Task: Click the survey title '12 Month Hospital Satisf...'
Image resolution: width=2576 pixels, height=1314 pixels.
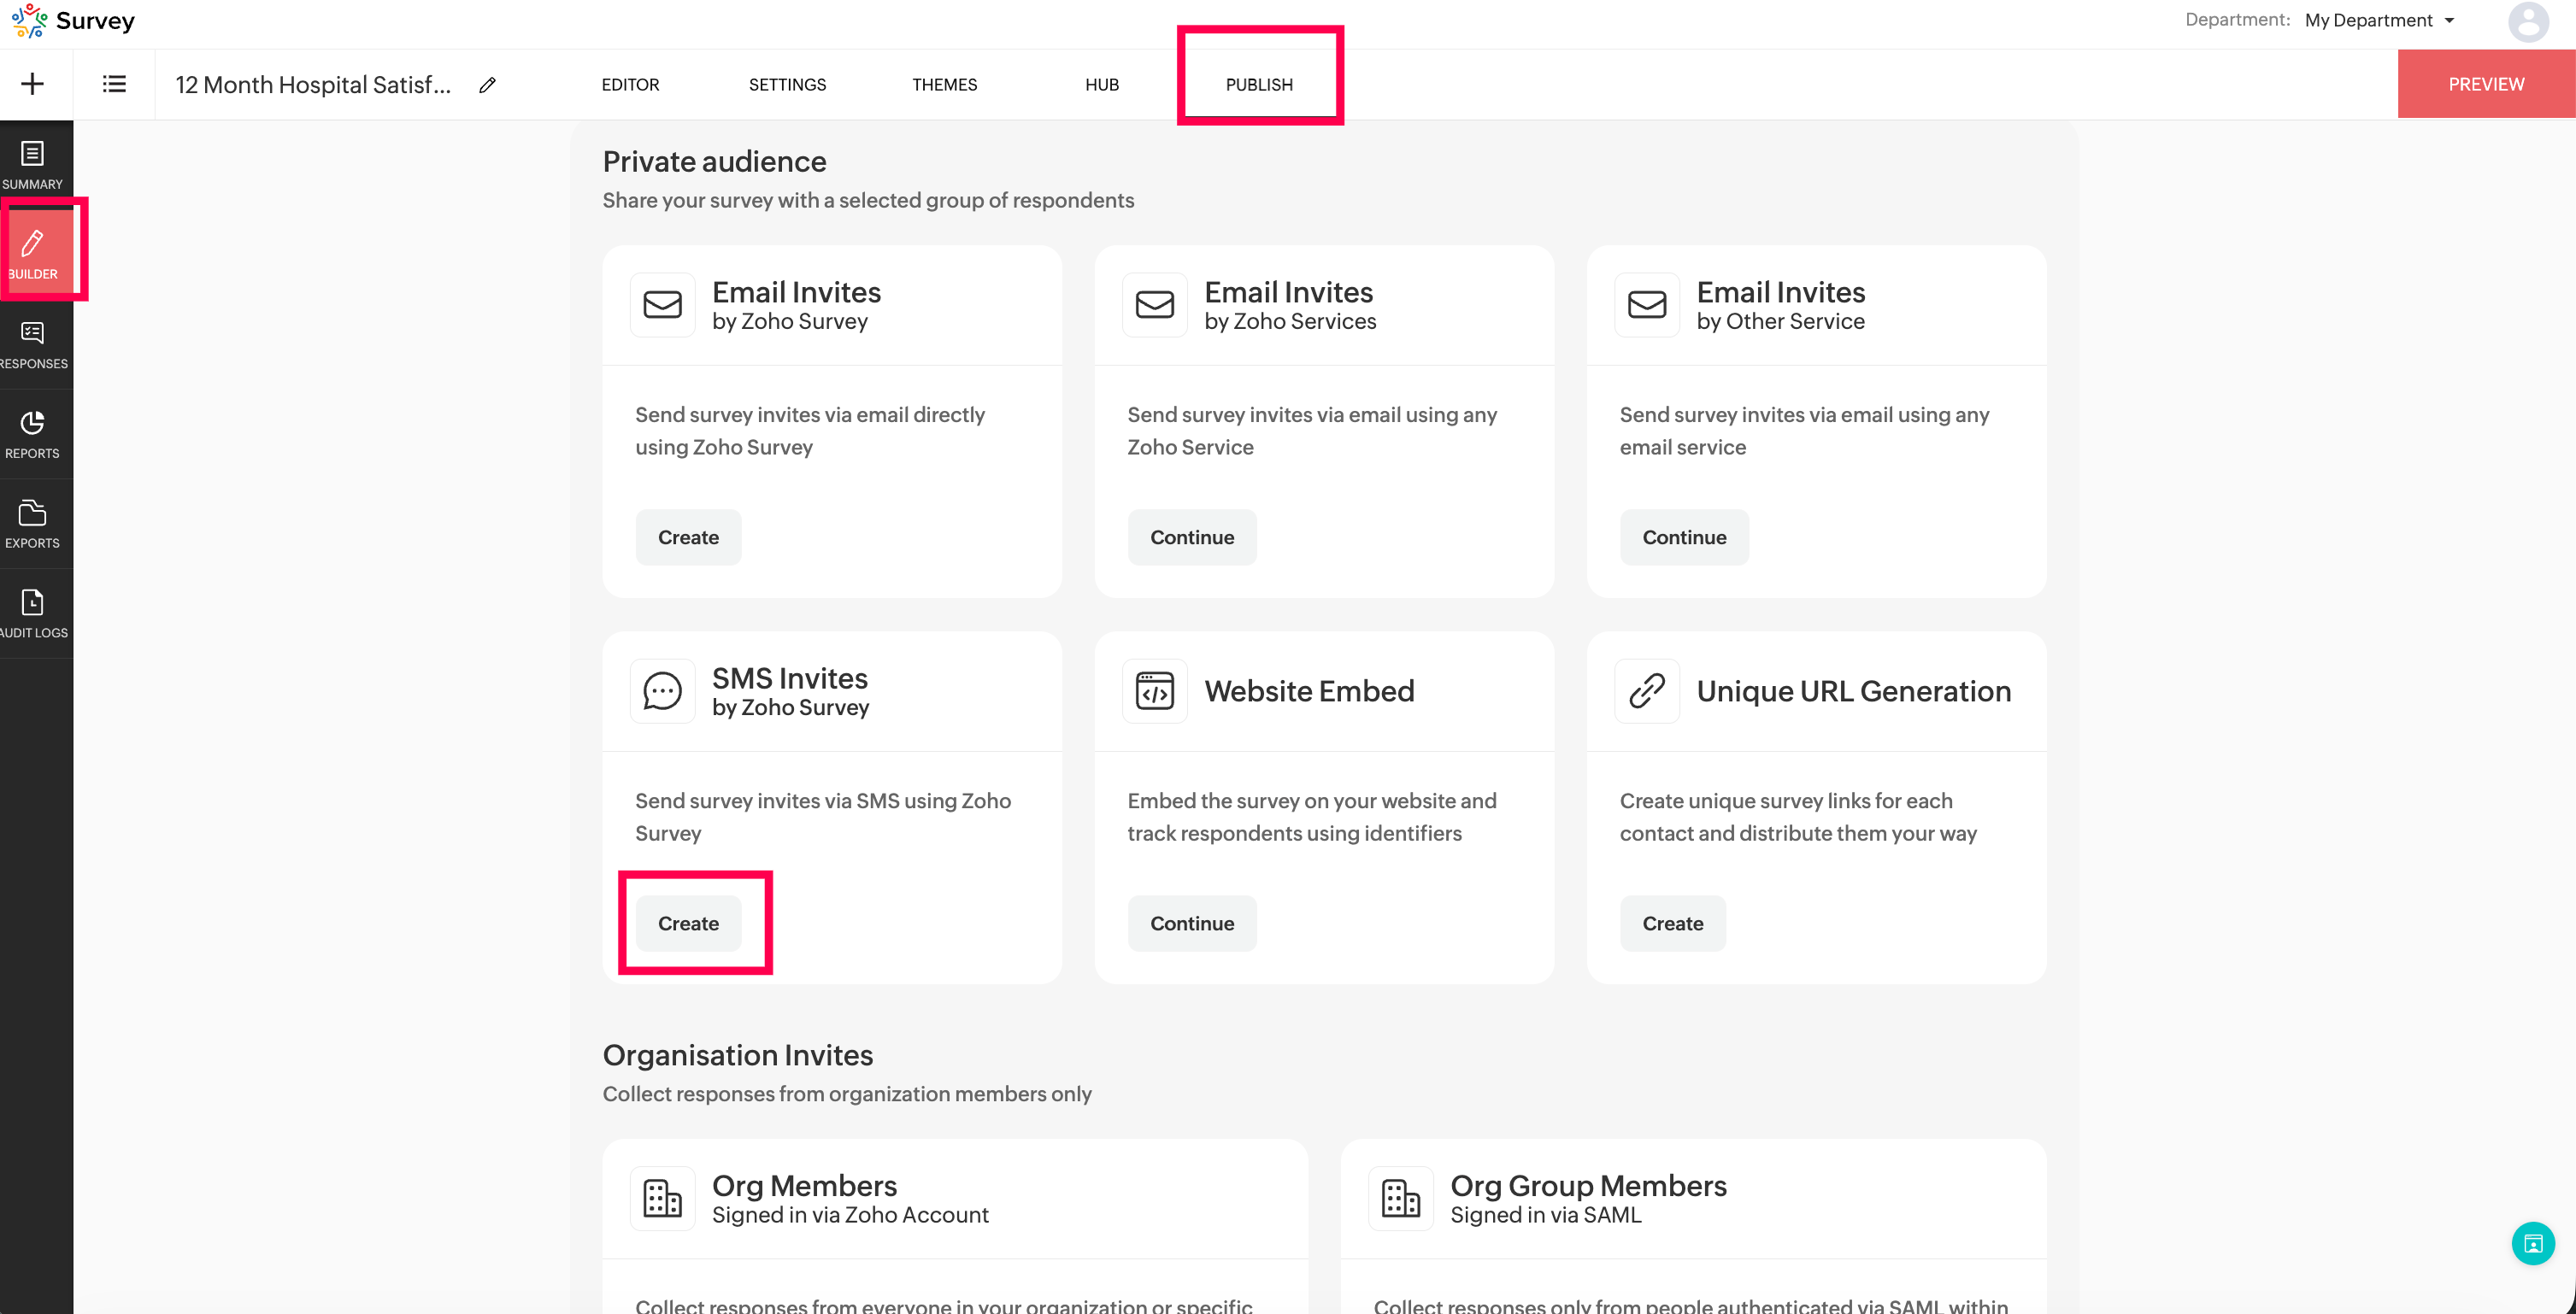Action: coord(313,85)
